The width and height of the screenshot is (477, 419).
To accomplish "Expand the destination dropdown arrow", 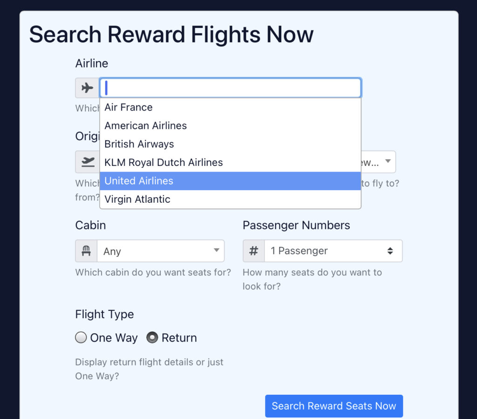I will pyautogui.click(x=388, y=161).
